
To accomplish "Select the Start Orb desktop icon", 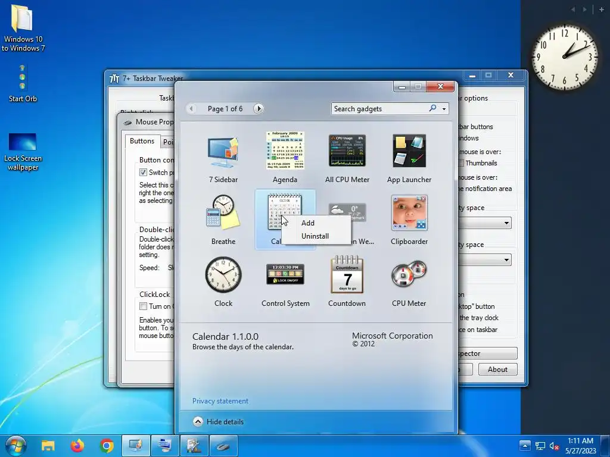I will [23, 83].
